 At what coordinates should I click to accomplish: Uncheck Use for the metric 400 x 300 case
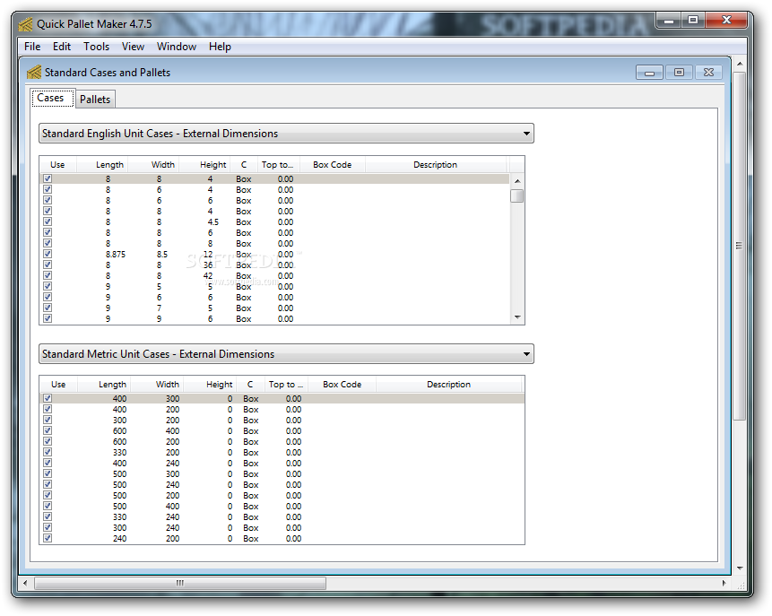click(x=48, y=398)
